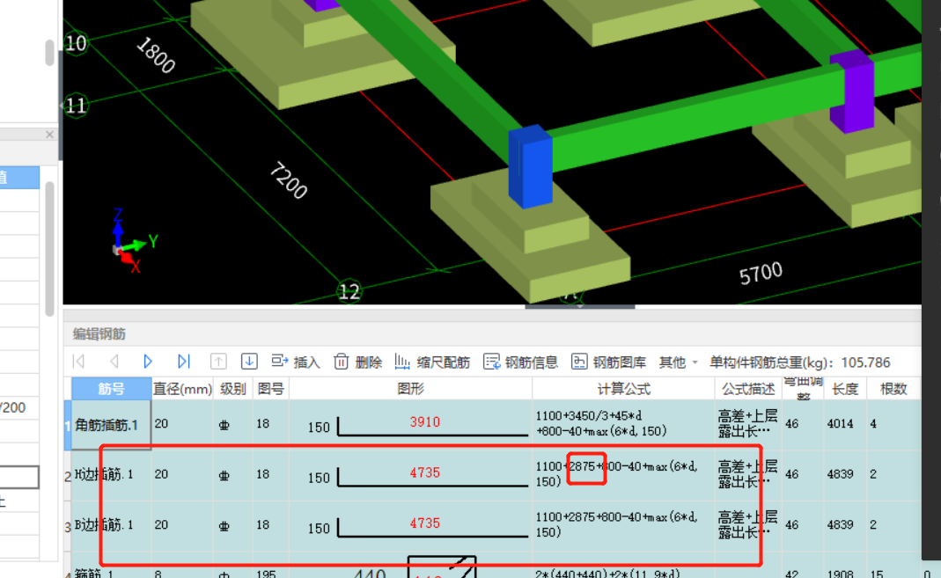This screenshot has width=941, height=578.
Task: Select 直径(mm) column header
Action: point(182,389)
